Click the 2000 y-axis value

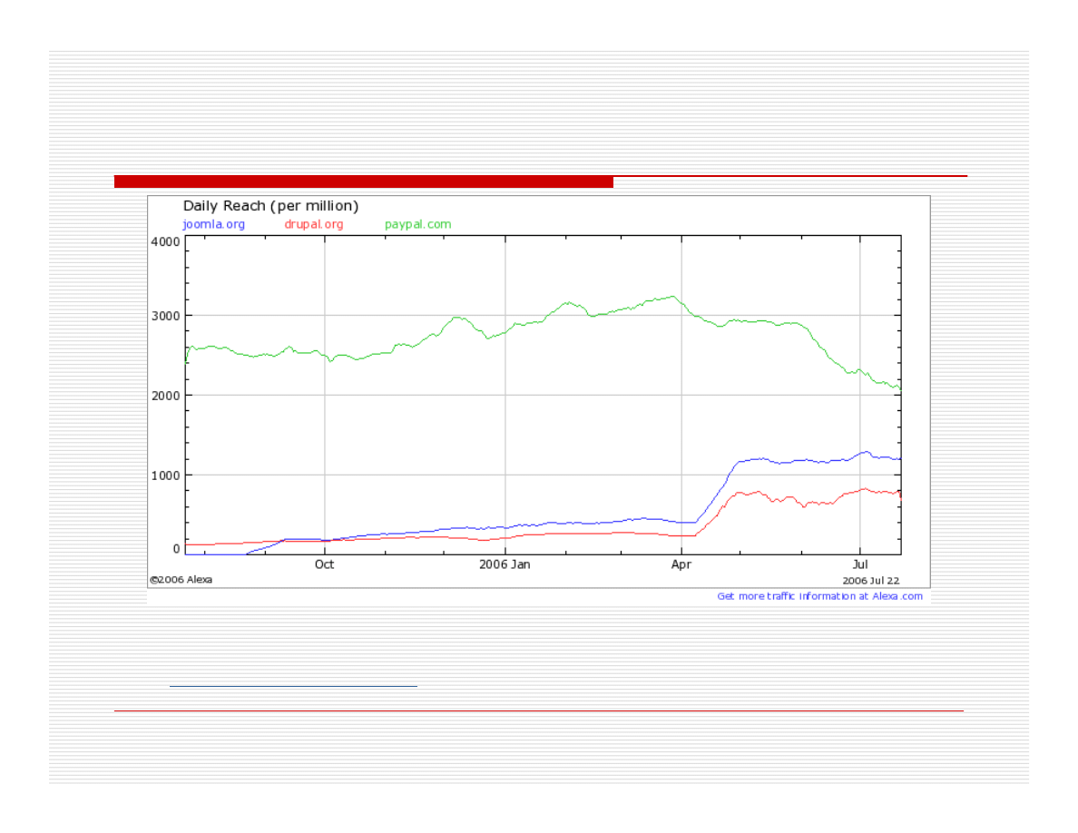point(165,396)
